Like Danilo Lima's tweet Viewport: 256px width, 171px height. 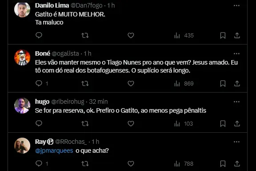click(x=131, y=35)
